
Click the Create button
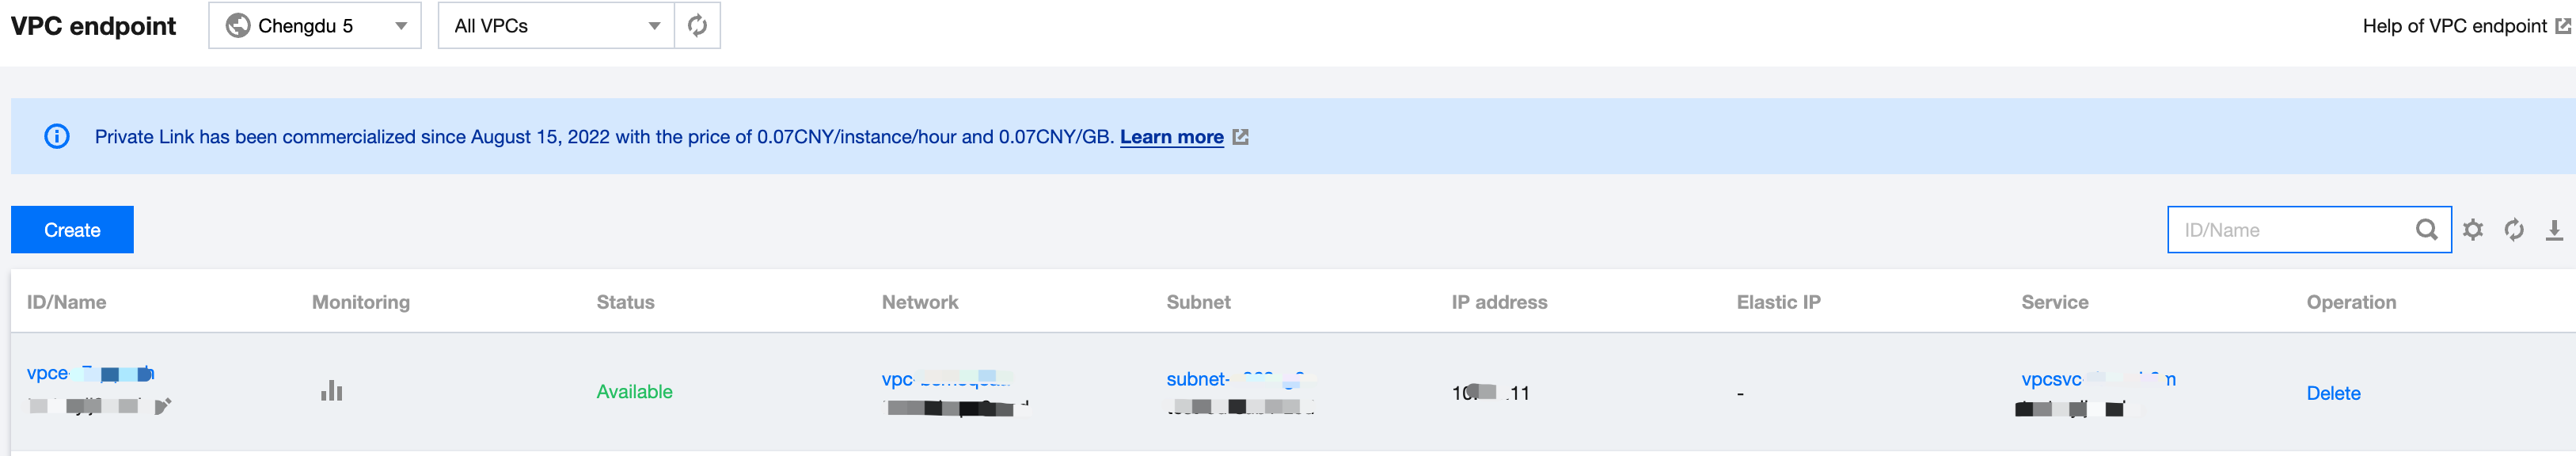(x=72, y=230)
